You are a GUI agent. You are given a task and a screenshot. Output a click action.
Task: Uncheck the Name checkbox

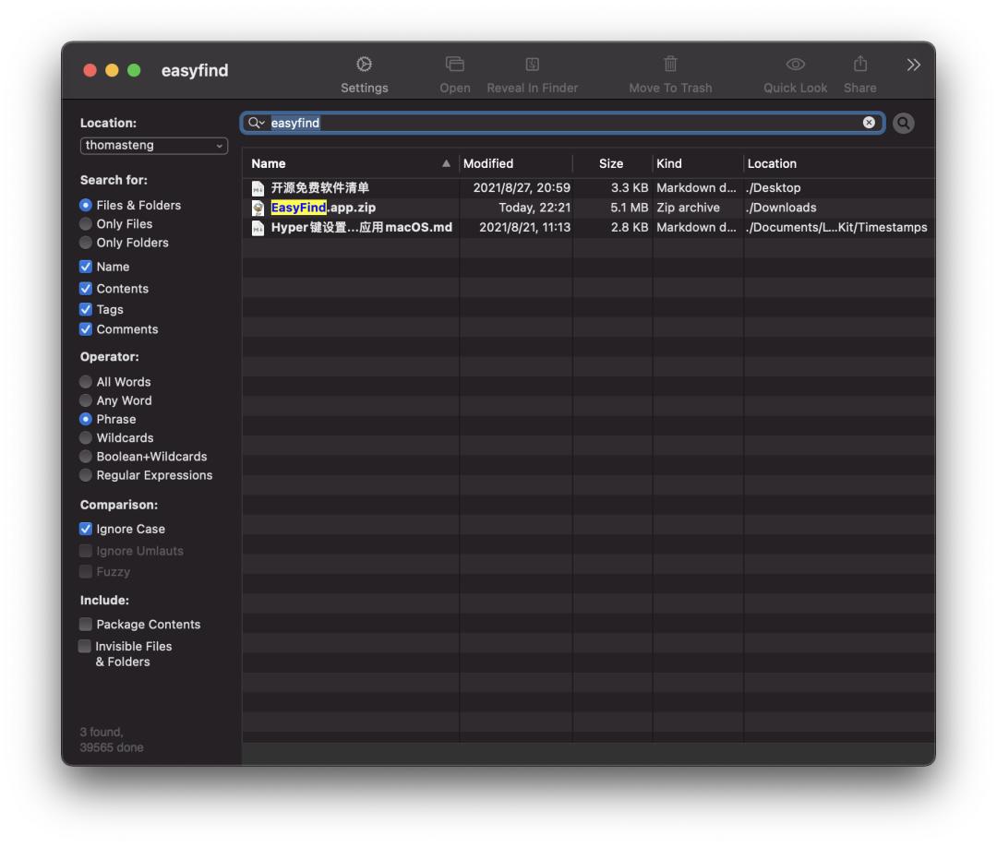click(86, 267)
